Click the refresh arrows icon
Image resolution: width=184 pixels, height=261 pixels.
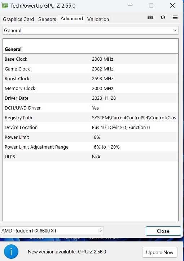coord(163,17)
